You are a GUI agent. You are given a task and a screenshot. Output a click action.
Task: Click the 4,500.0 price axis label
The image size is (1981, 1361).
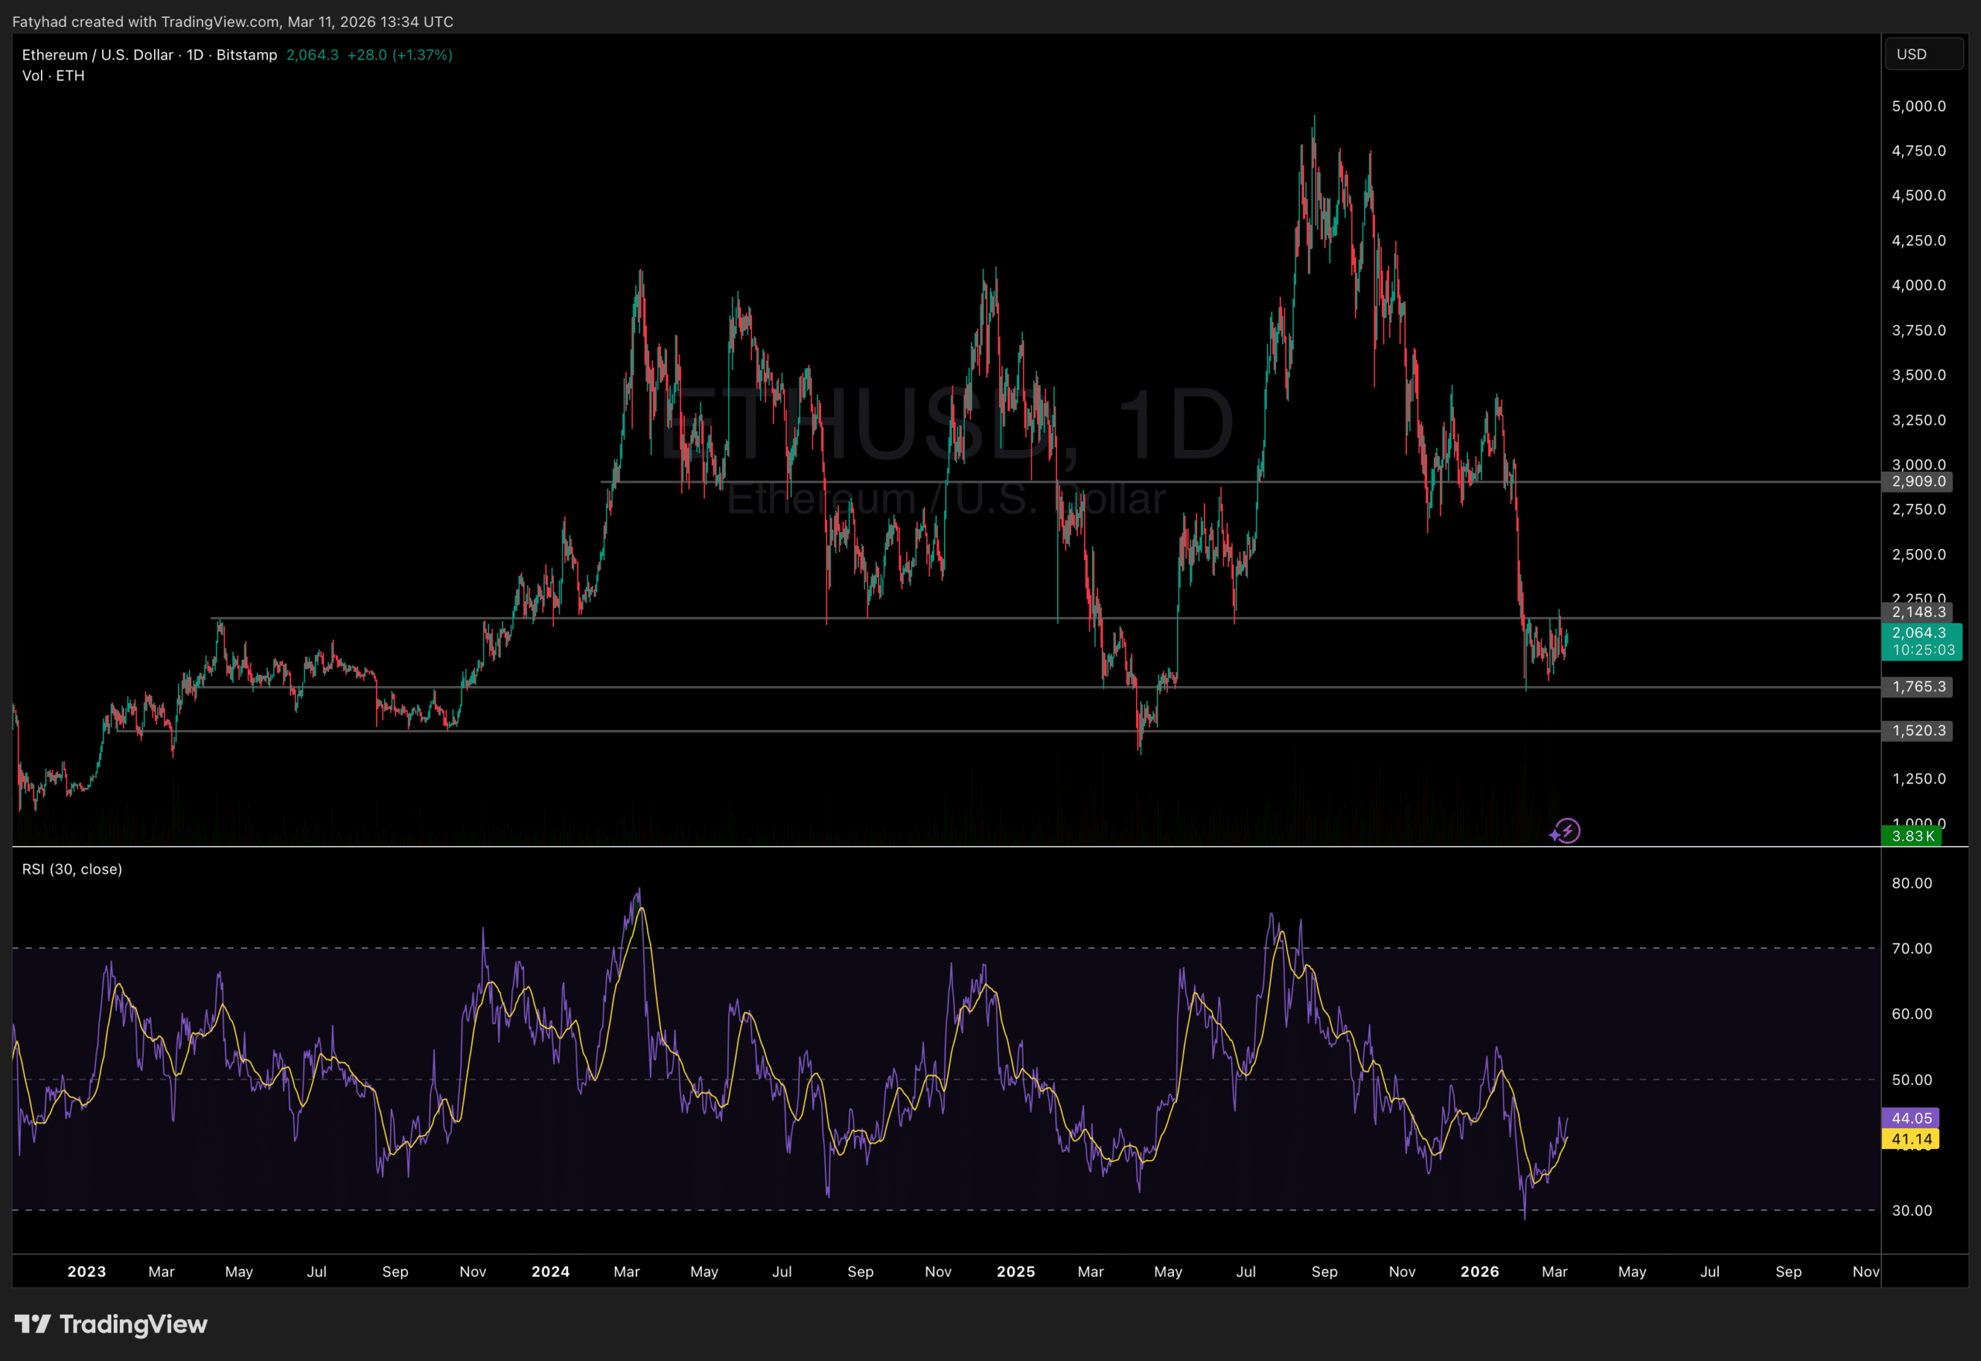click(x=1919, y=196)
